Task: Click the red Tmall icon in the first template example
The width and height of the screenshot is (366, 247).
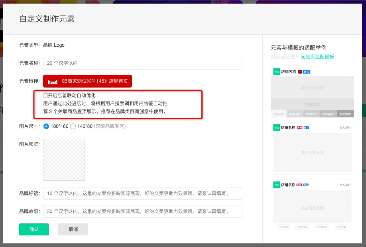Action: tap(300, 72)
